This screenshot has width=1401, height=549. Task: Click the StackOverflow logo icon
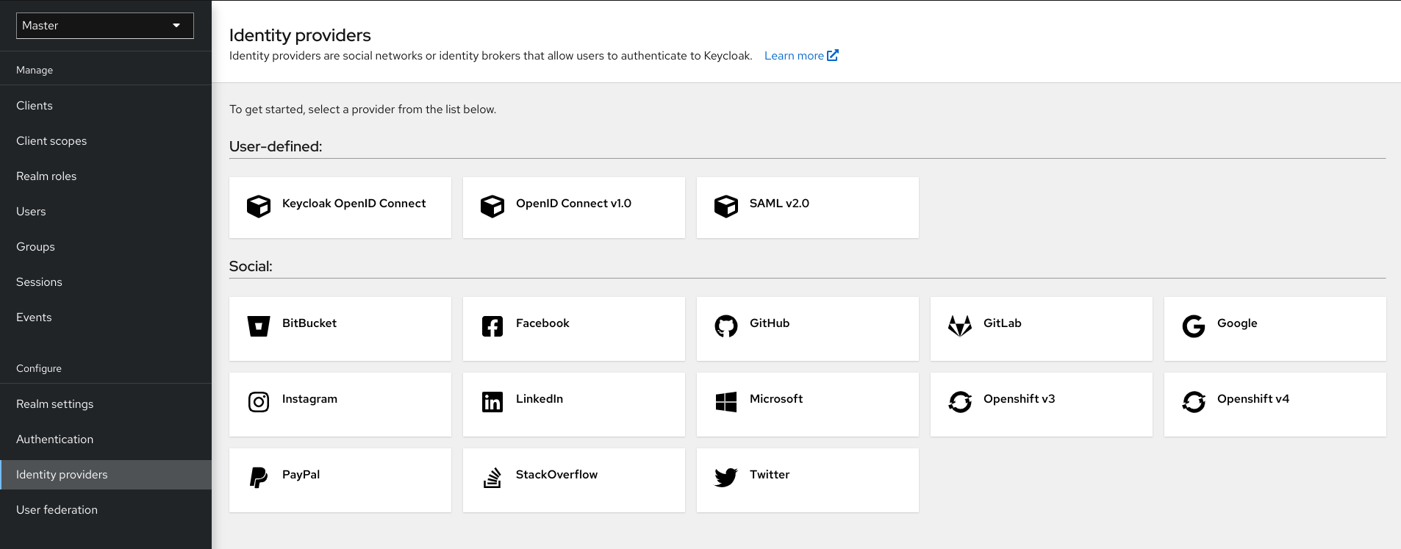(492, 477)
